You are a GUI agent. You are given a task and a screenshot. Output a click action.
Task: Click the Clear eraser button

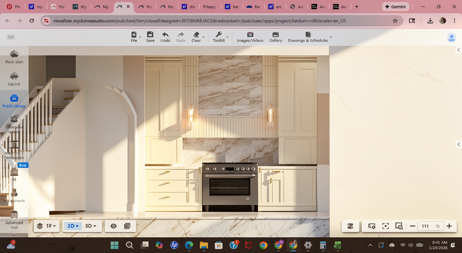tap(196, 37)
